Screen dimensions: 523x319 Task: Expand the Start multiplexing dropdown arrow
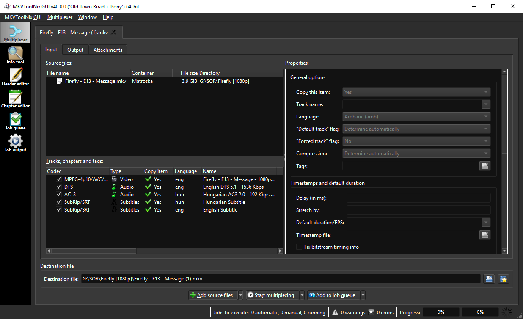tap(302, 295)
